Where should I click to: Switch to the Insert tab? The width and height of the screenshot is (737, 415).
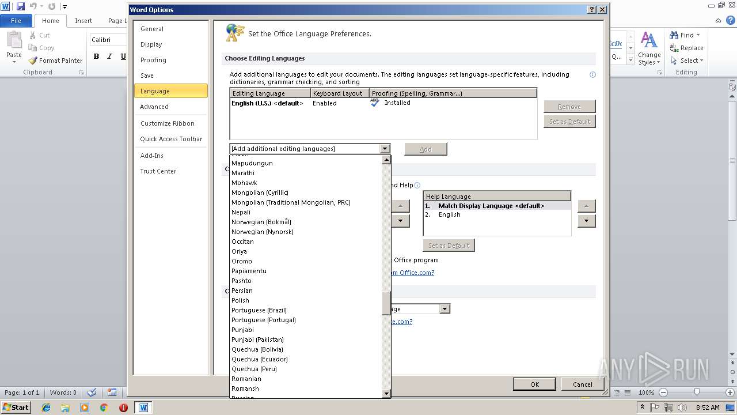83,21
